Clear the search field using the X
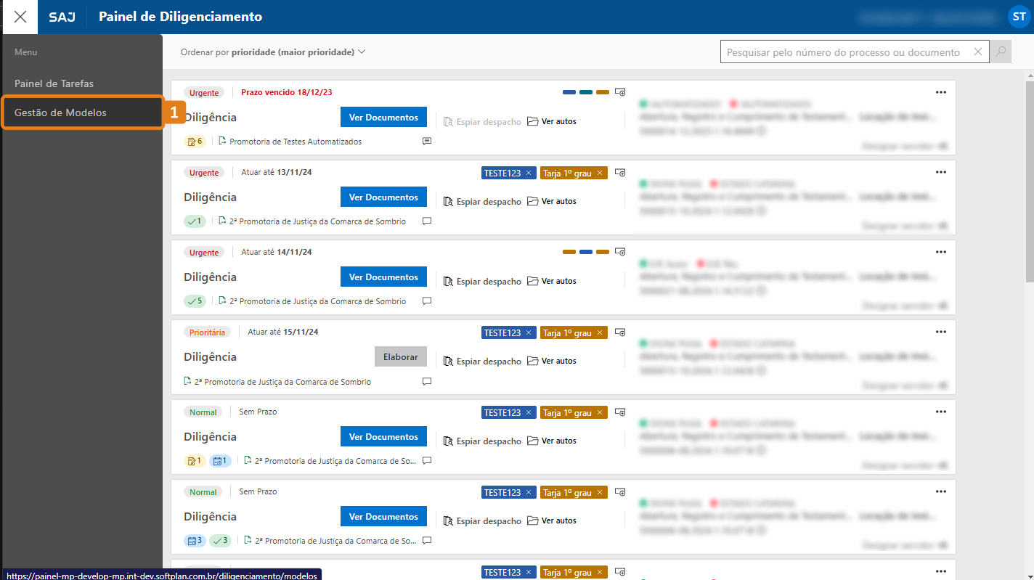1034x580 pixels. tap(977, 52)
